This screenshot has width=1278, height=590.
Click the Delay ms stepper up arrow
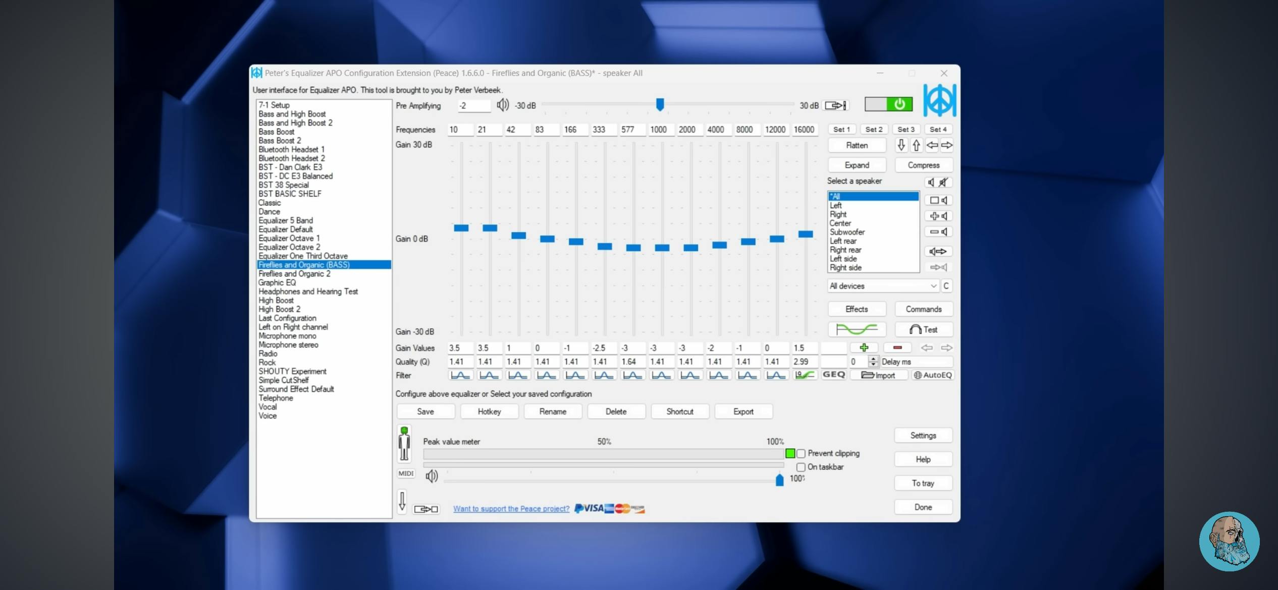(873, 359)
